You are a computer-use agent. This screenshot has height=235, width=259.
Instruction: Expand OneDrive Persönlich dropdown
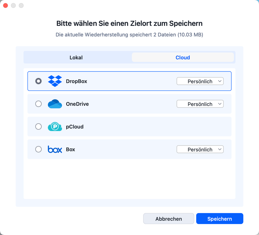point(200,104)
